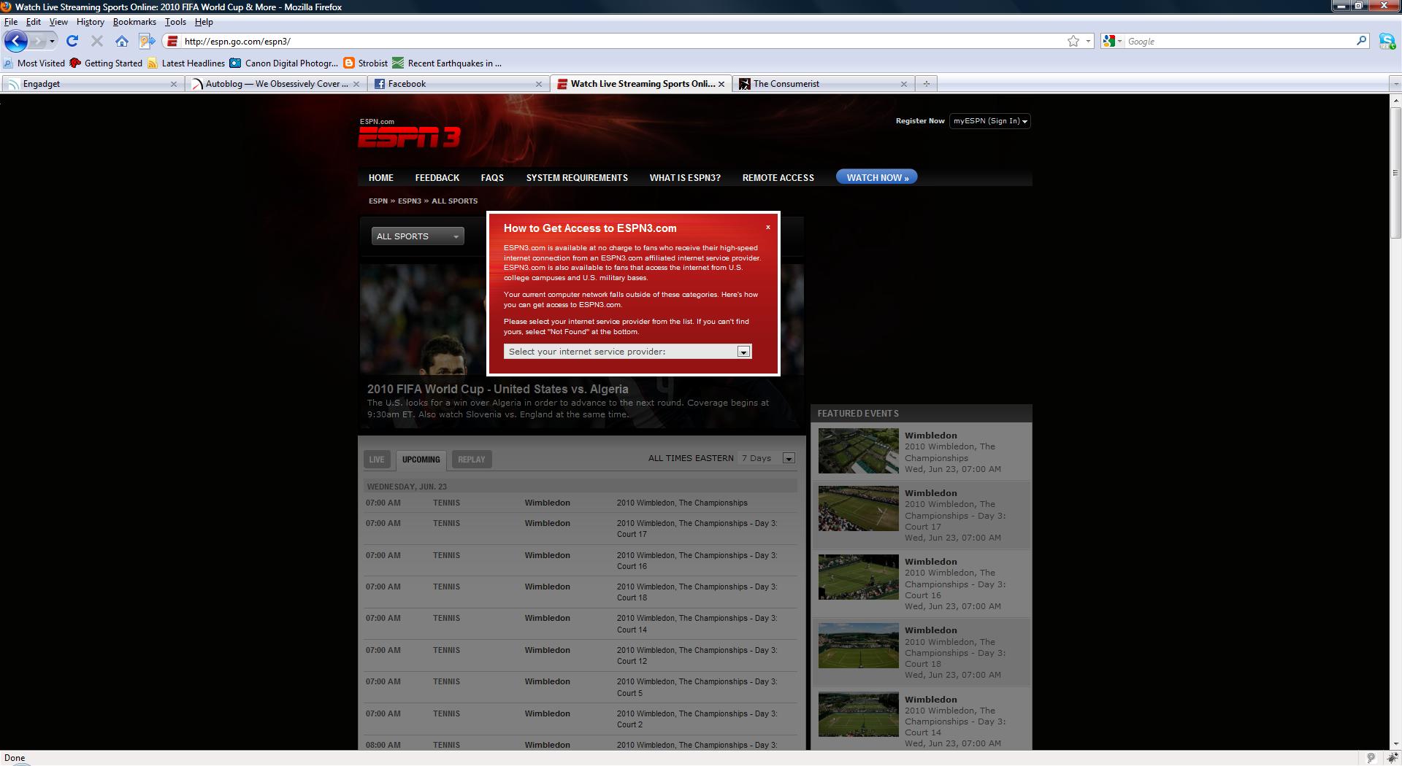Open the FAQS nav link

pyautogui.click(x=492, y=178)
